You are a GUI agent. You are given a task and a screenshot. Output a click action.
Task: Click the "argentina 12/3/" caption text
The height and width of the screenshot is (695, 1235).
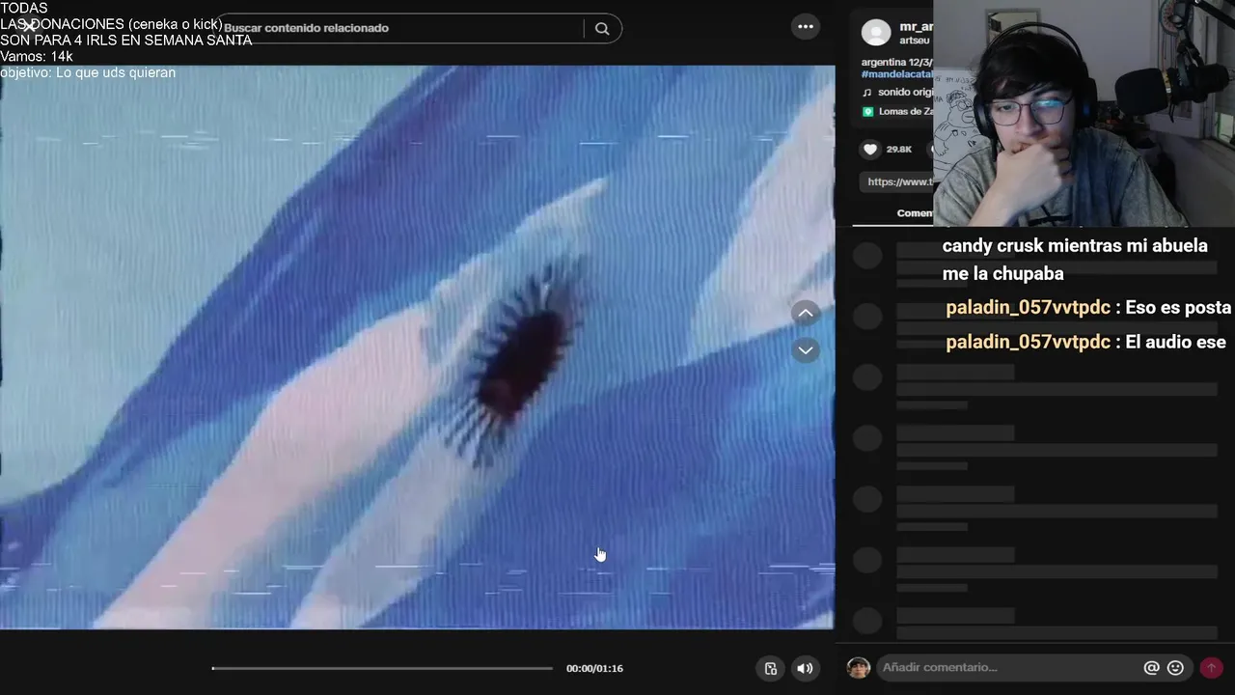coord(897,62)
